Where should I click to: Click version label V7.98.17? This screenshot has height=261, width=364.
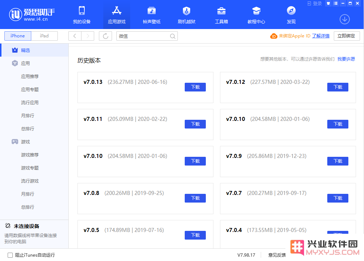(246, 255)
